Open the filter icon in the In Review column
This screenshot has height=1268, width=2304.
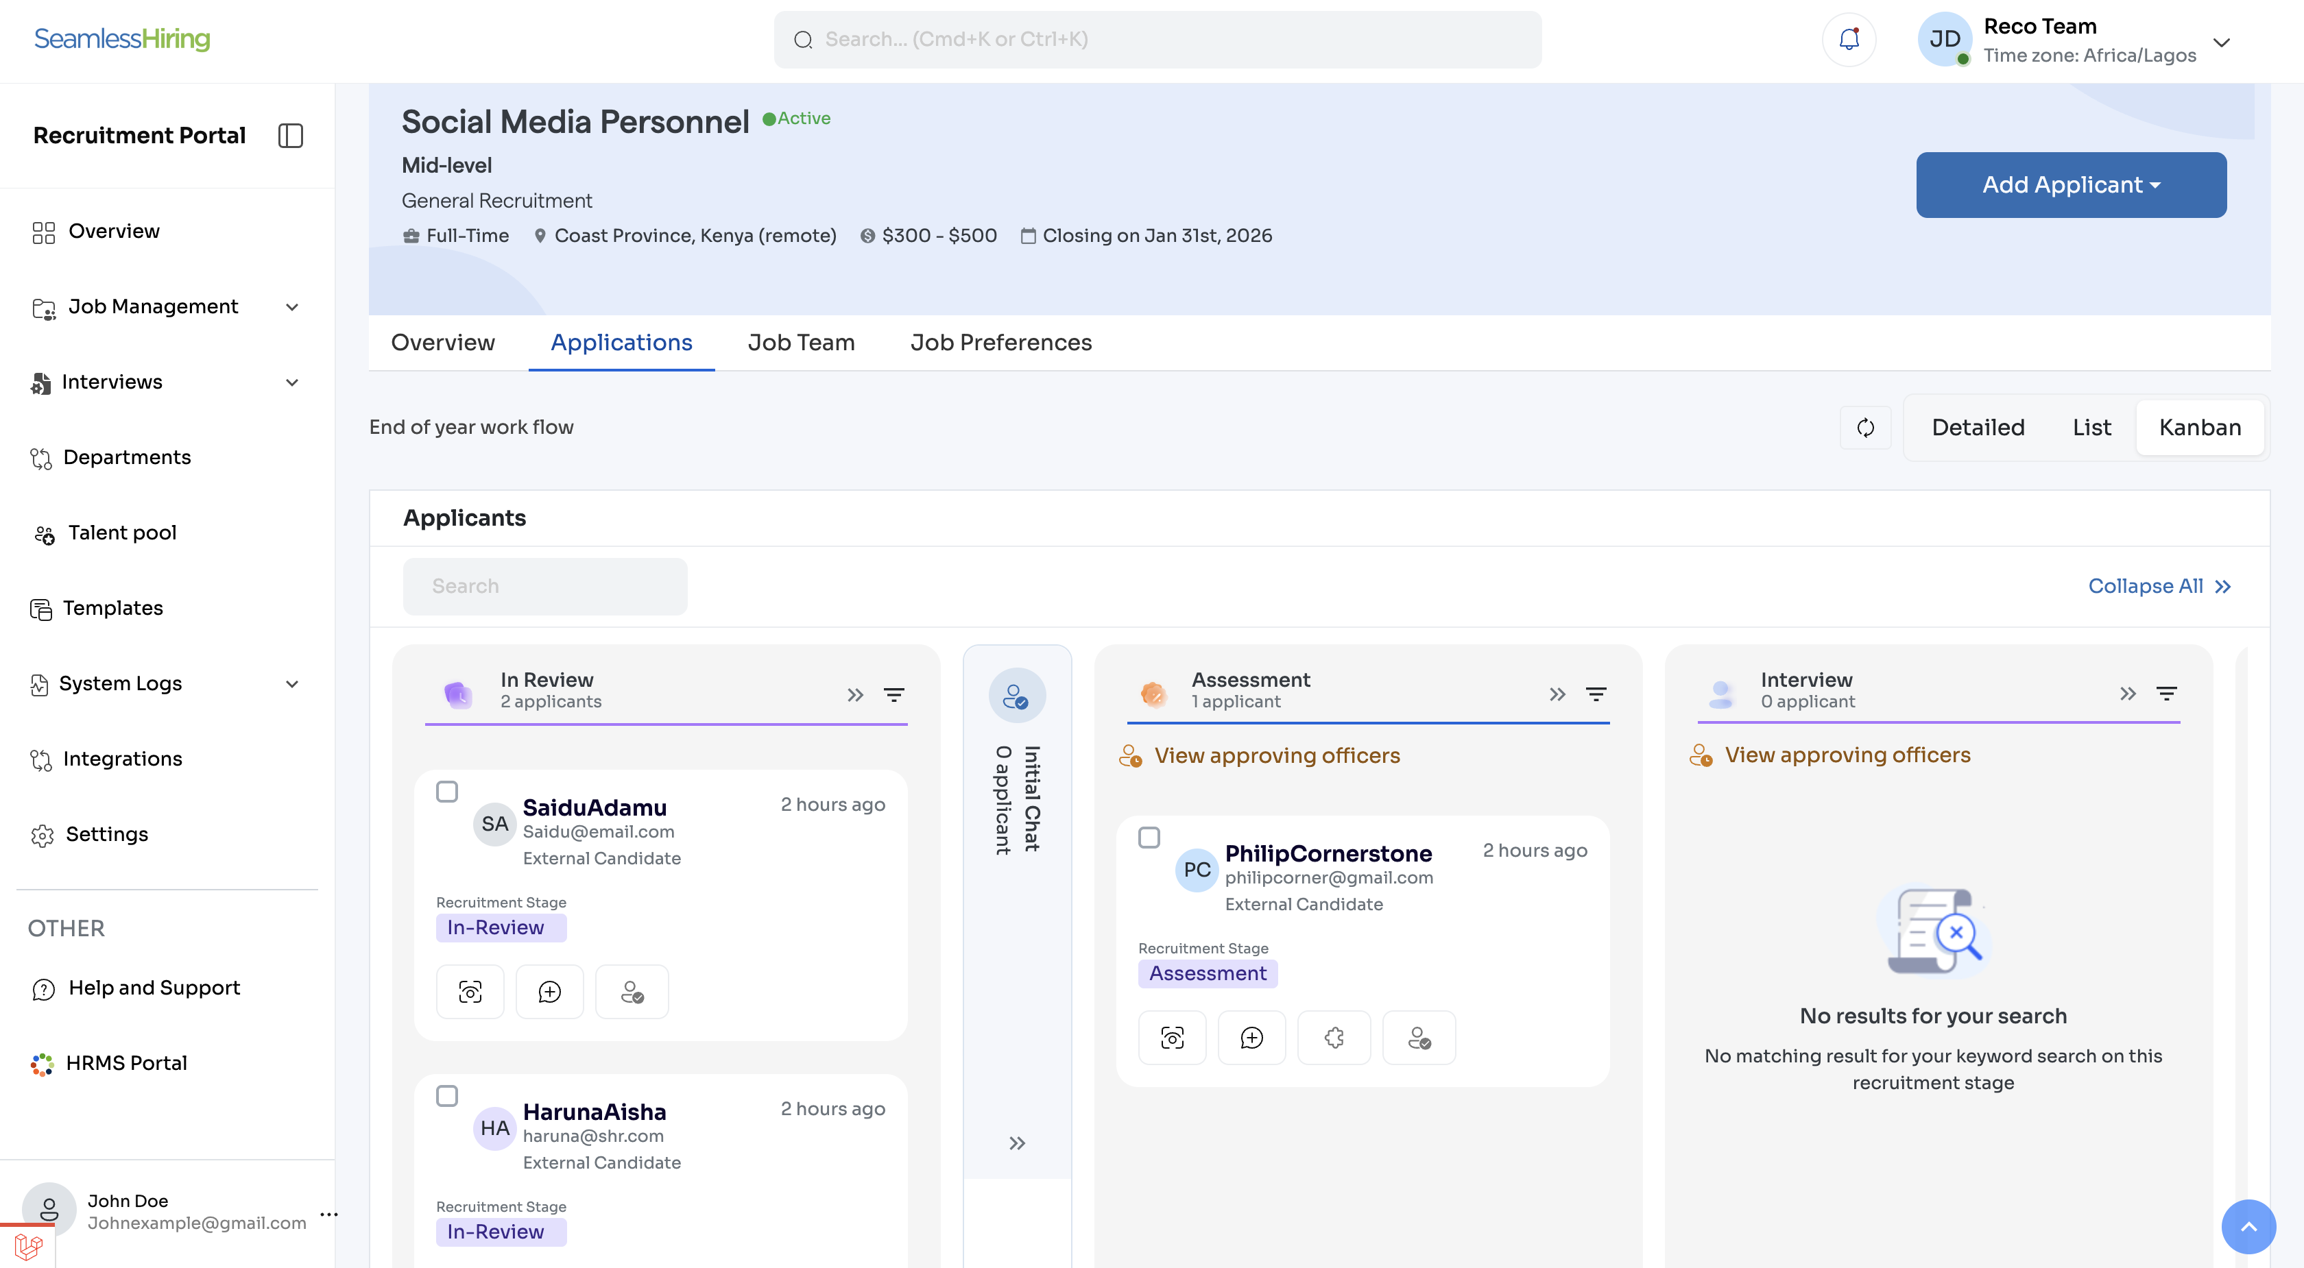[893, 695]
